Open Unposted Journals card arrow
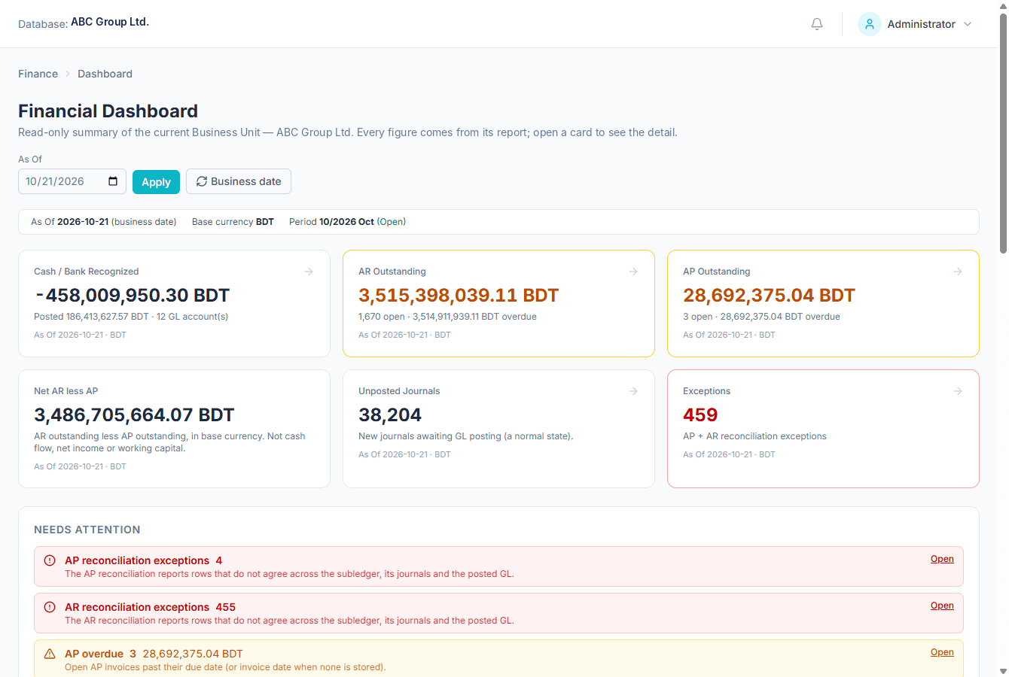1009x677 pixels. click(633, 391)
